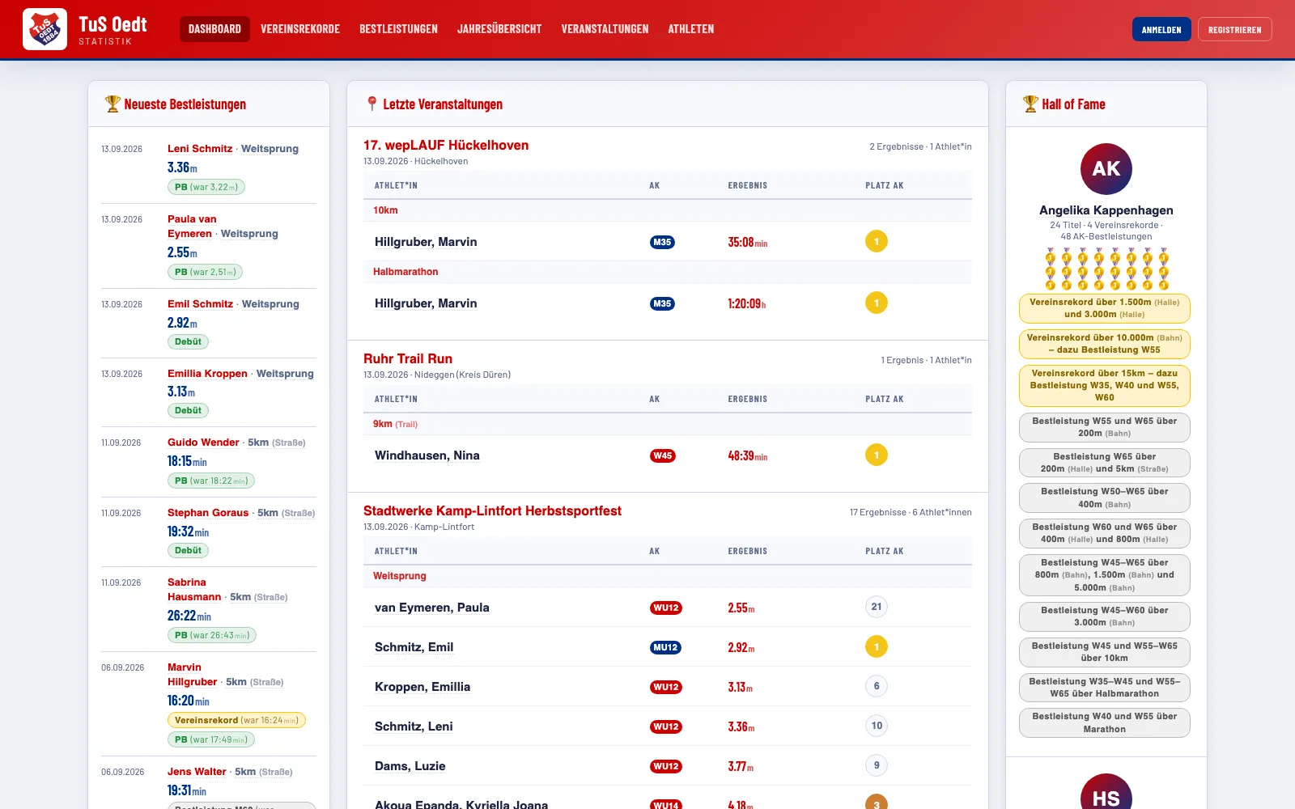The height and width of the screenshot is (809, 1295).
Task: Click Bestleistung W40 und W55 über Marathon
Action: 1105,722
